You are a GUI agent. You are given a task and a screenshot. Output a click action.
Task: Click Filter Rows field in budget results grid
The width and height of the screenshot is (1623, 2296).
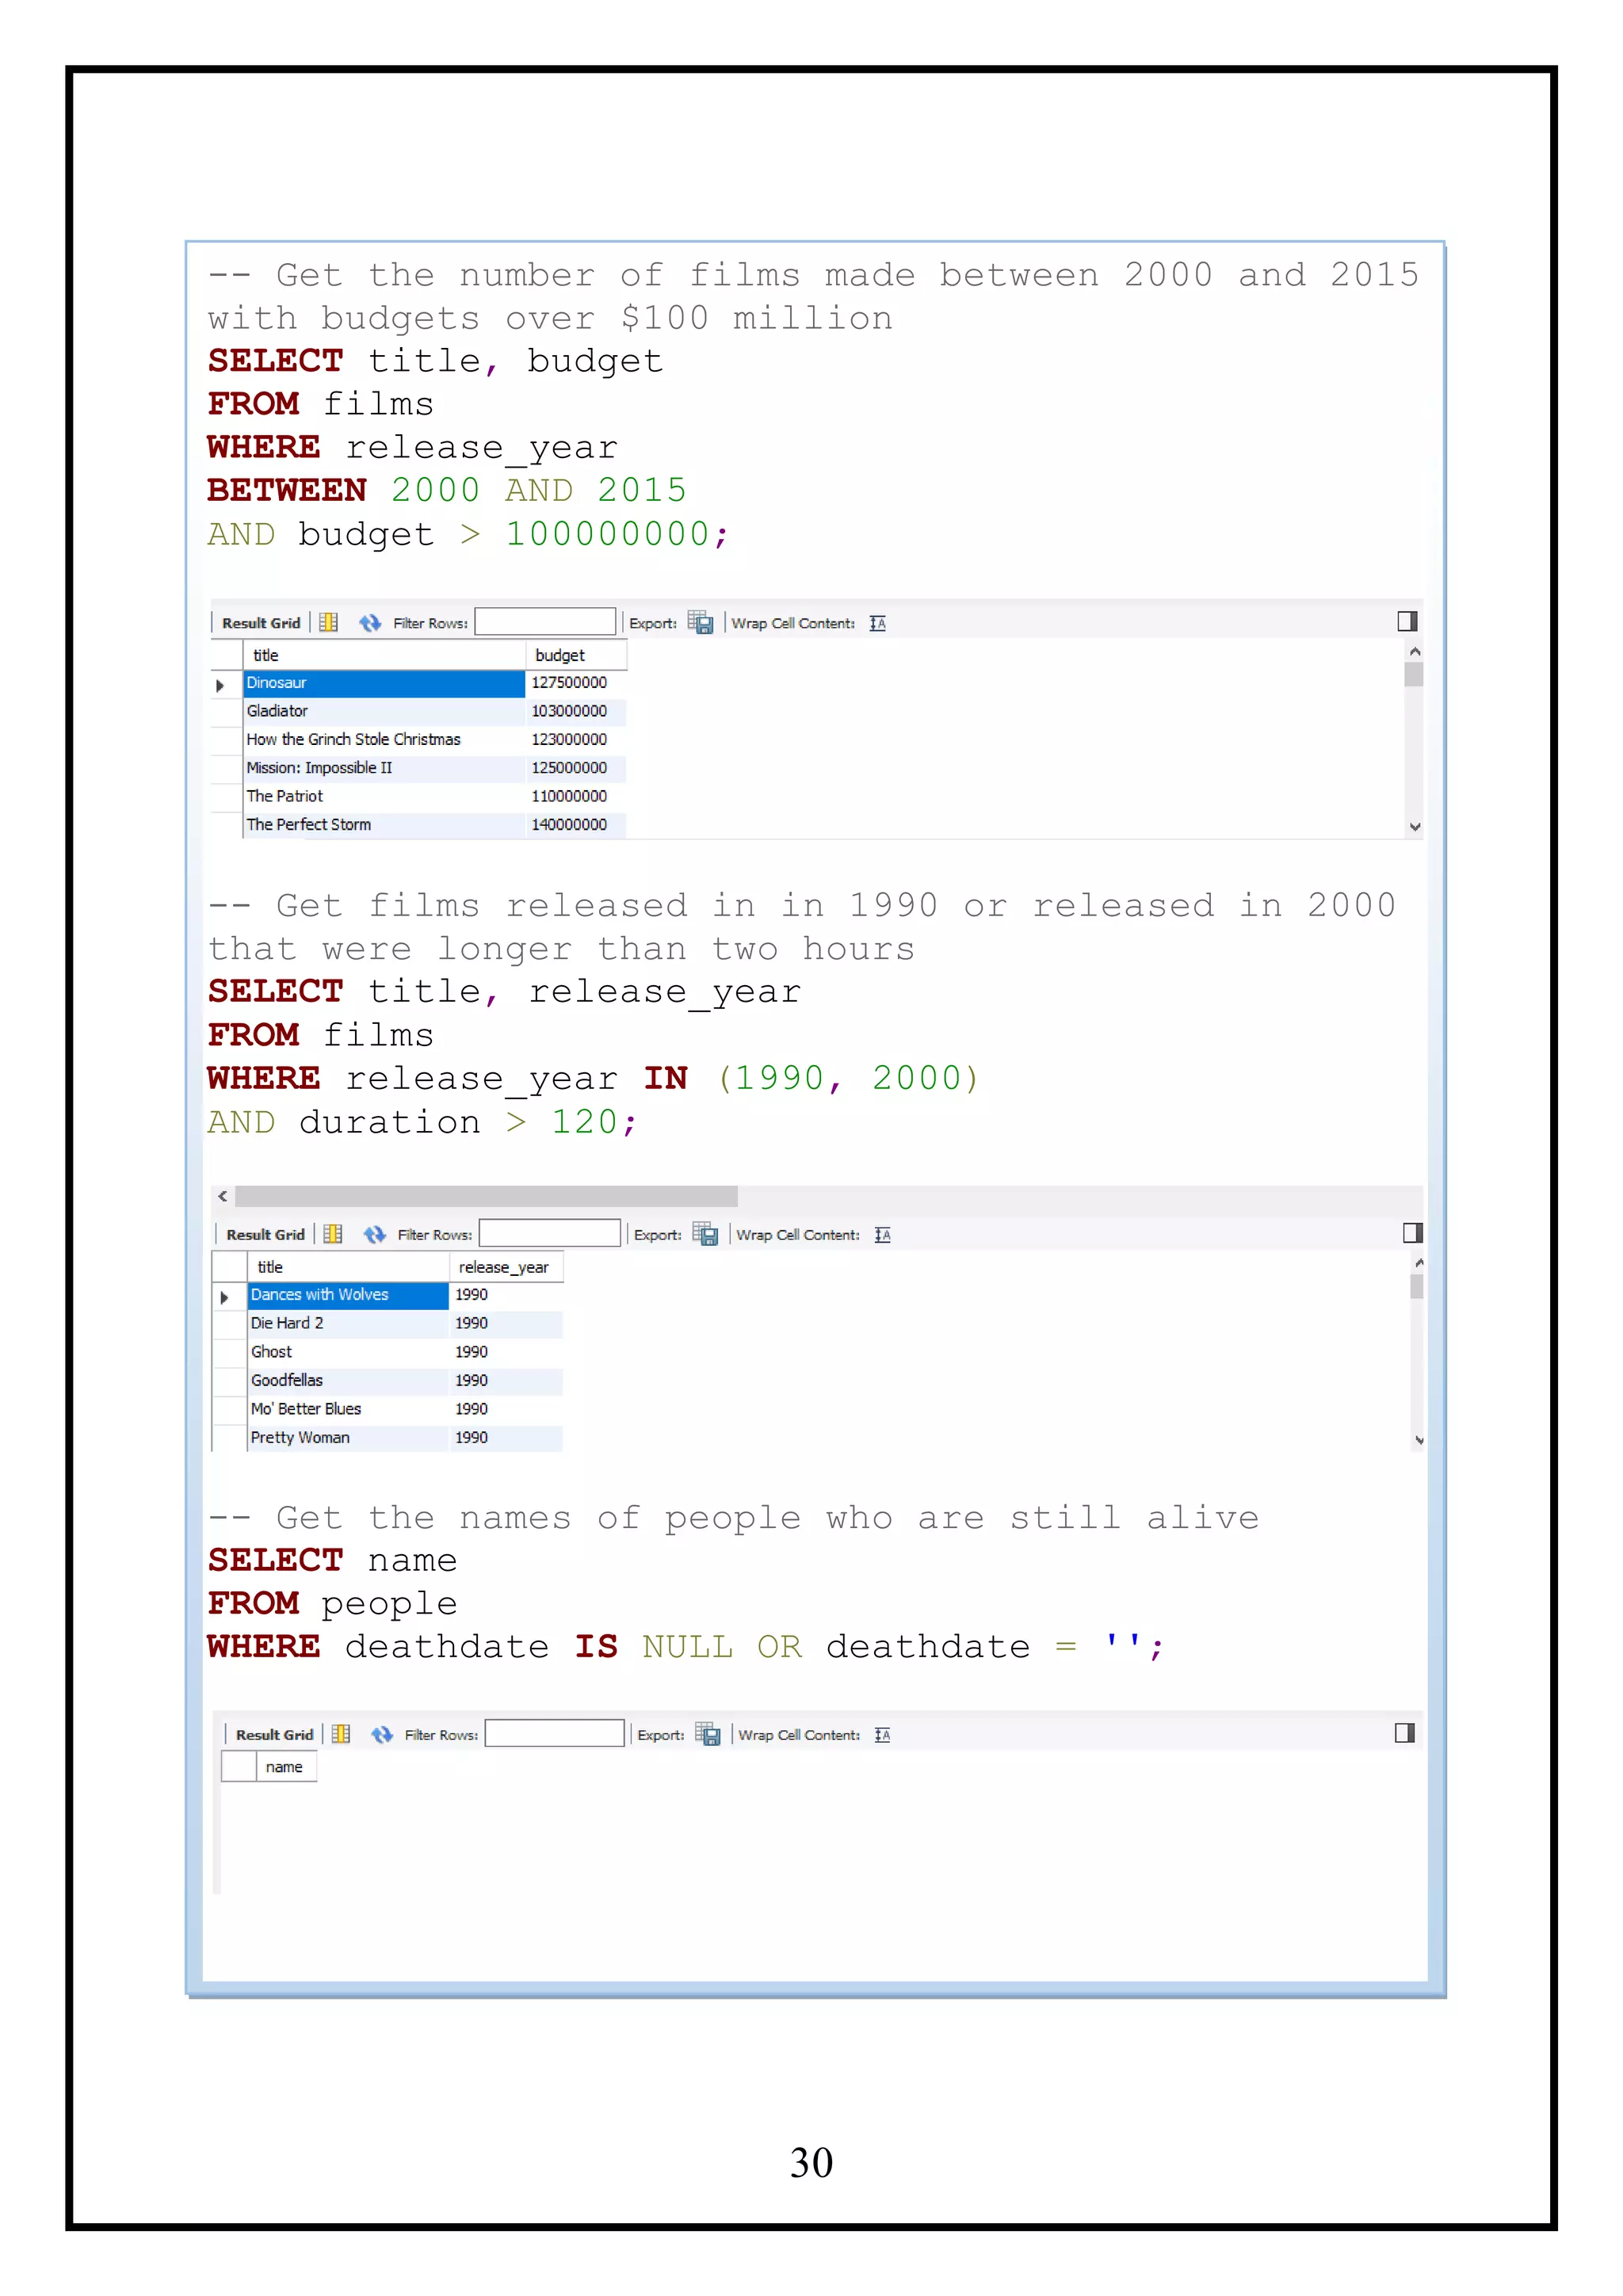point(545,622)
